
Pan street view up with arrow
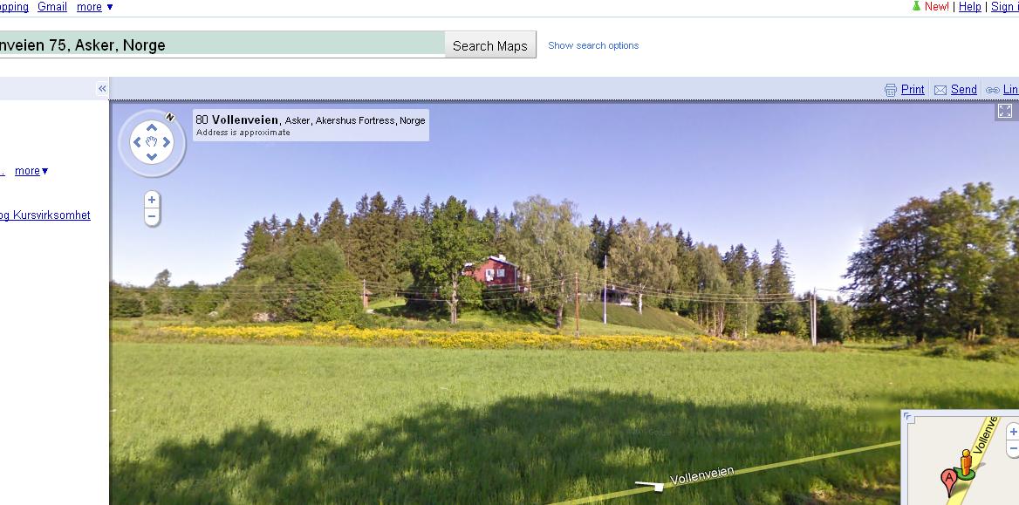pyautogui.click(x=152, y=128)
